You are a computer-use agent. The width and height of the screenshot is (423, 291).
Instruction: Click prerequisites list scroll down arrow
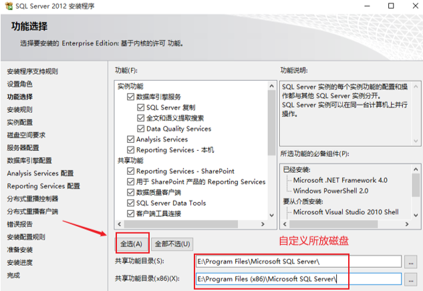416,215
